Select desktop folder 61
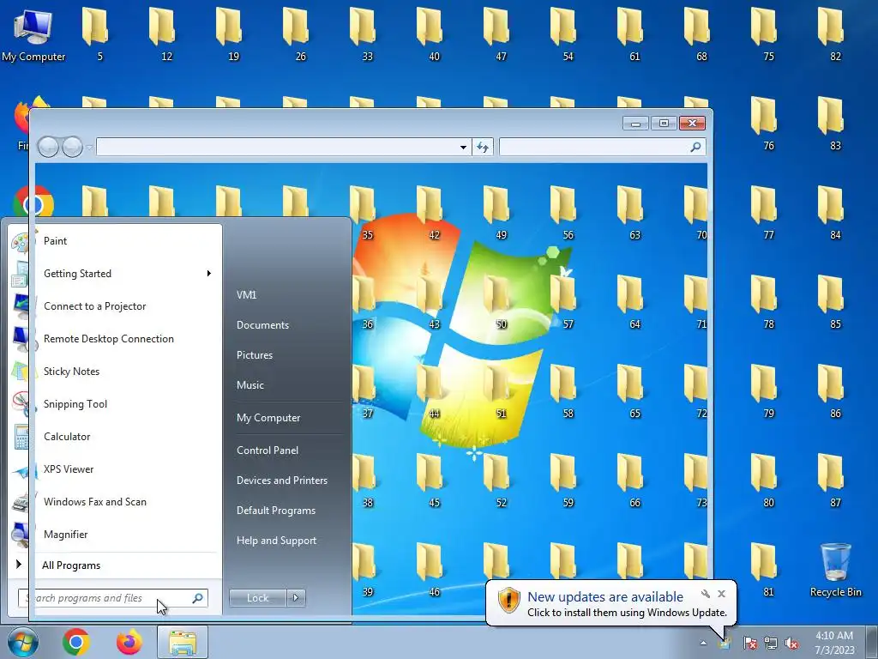 click(631, 34)
